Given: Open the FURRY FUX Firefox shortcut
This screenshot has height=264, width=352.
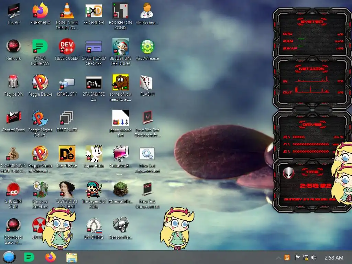Looking at the screenshot, I should pyautogui.click(x=40, y=14).
